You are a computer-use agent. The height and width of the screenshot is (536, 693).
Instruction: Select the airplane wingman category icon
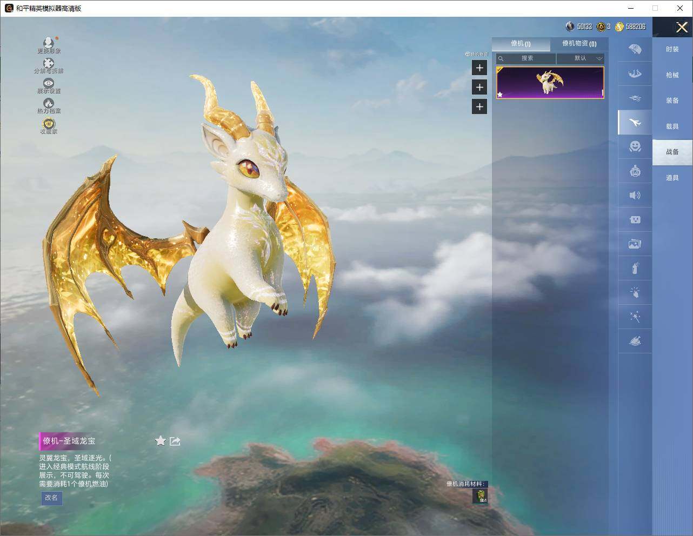click(x=635, y=123)
